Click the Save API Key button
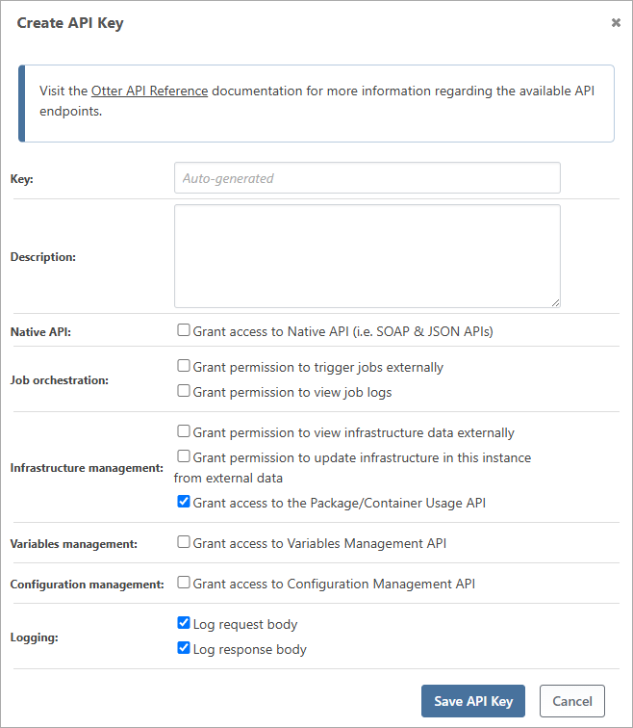The image size is (633, 728). point(473,701)
